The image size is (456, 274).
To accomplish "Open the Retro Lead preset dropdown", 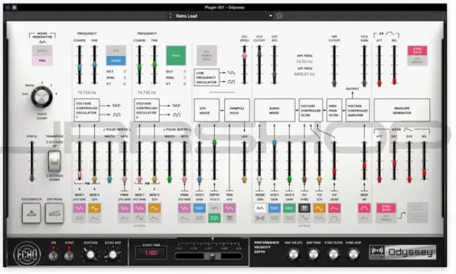I will (x=224, y=16).
